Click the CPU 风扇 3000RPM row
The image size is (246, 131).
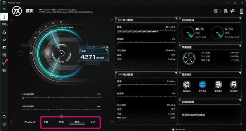(x=220, y=53)
